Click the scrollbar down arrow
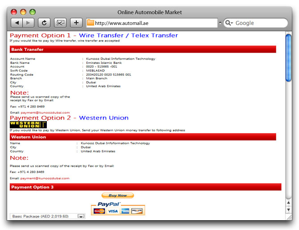Screen dimensions: 299x230 coord(288,210)
